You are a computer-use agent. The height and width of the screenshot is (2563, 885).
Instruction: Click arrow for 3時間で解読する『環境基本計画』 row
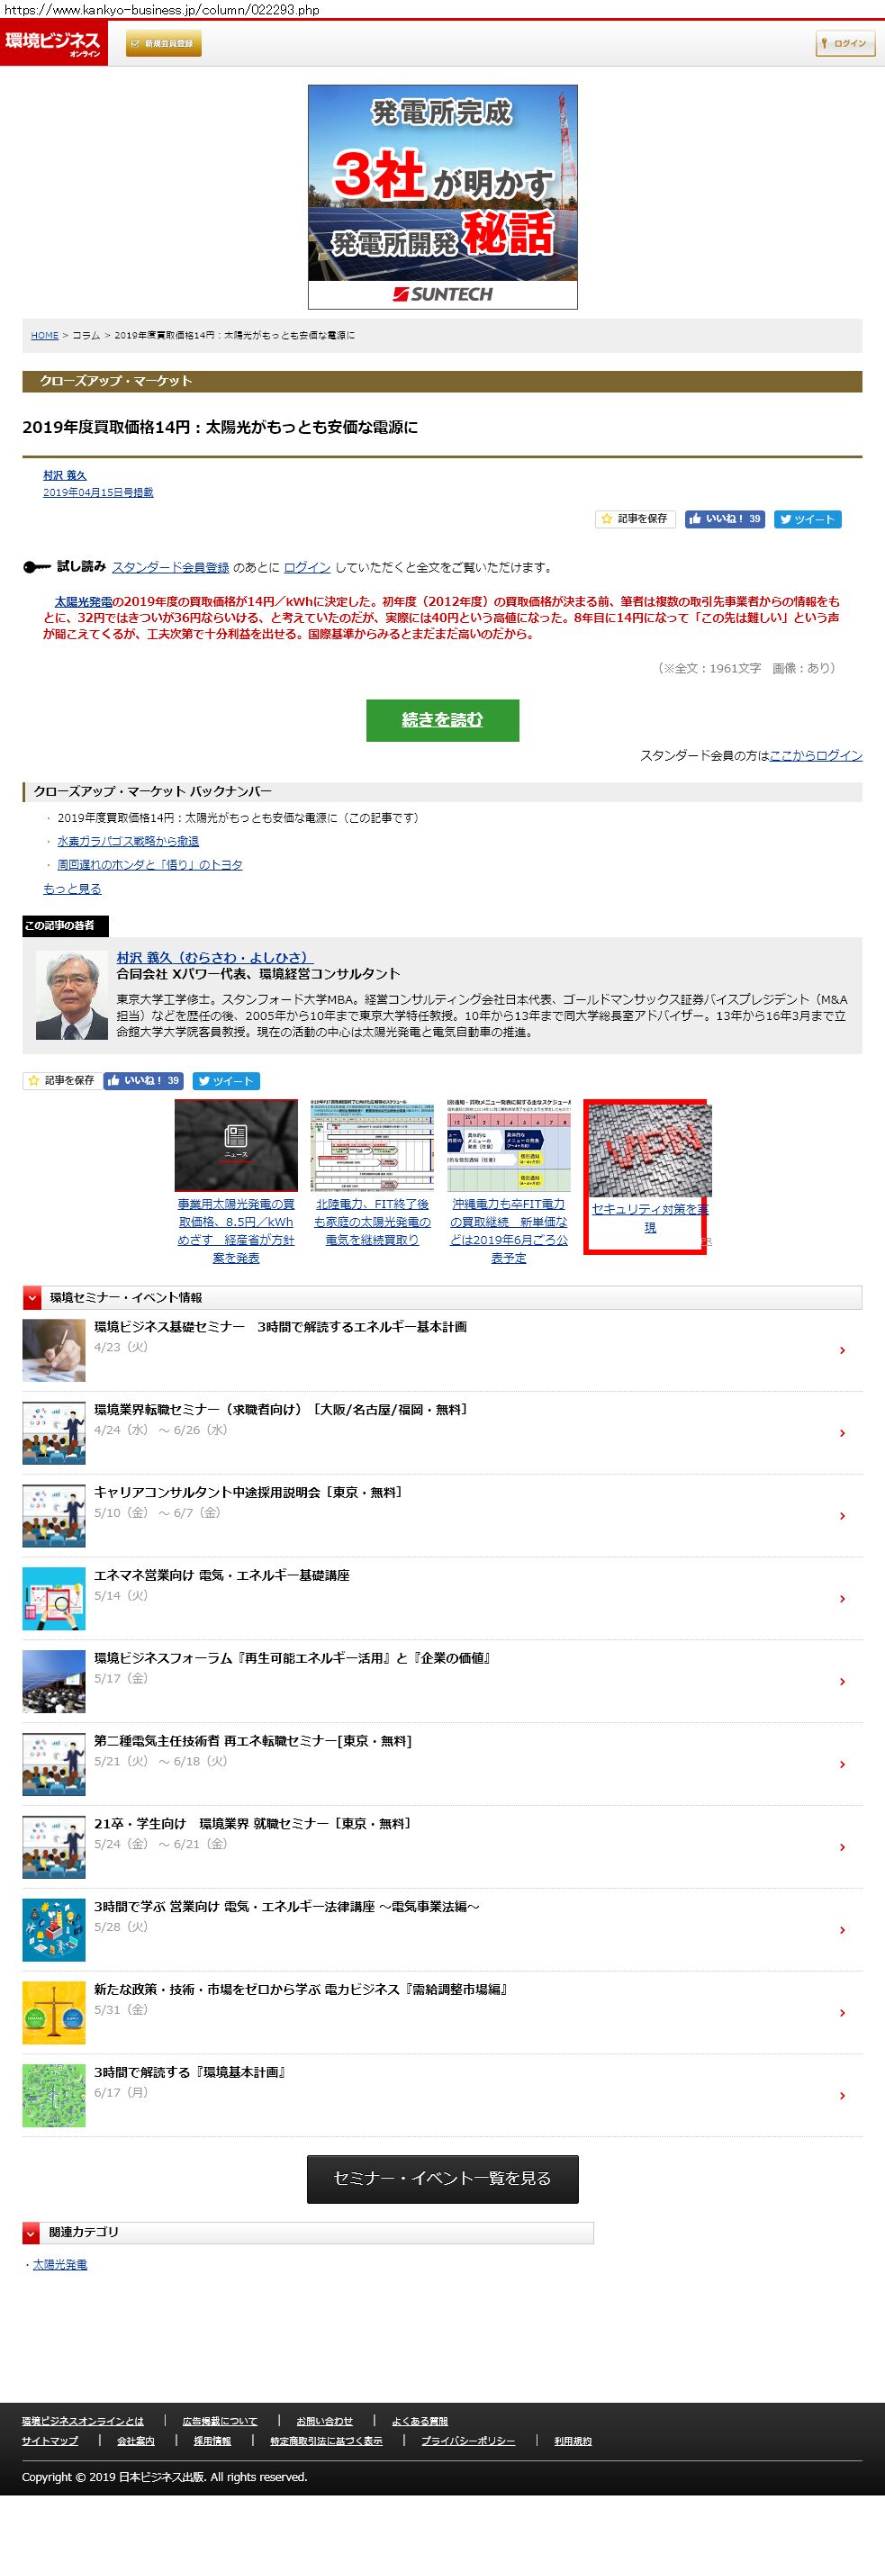click(842, 2096)
